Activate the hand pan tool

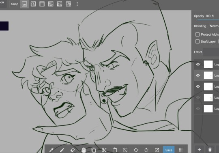pyautogui.click(x=84, y=150)
